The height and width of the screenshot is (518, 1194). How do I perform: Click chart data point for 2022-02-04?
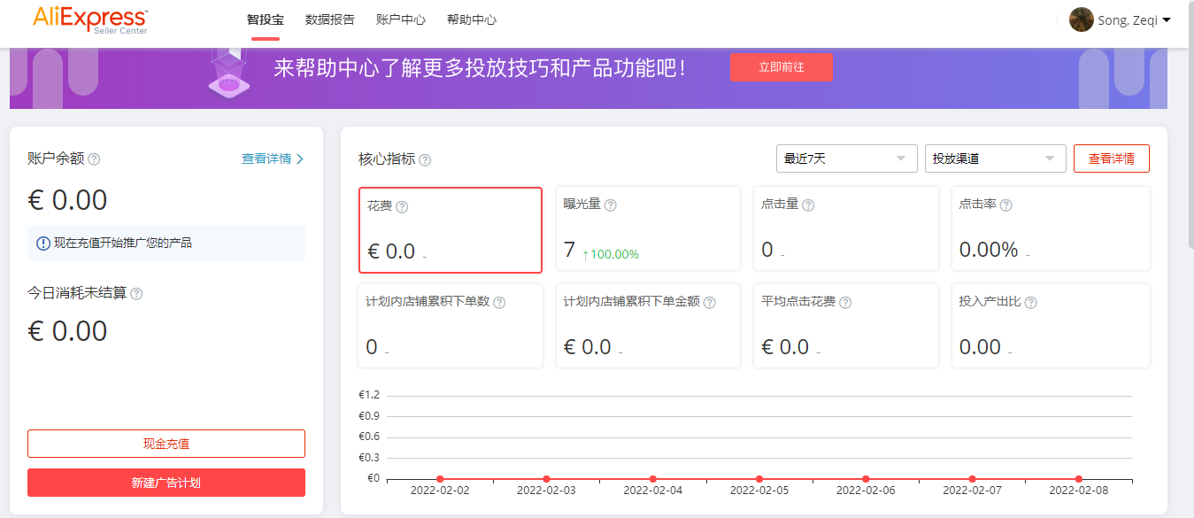point(653,479)
